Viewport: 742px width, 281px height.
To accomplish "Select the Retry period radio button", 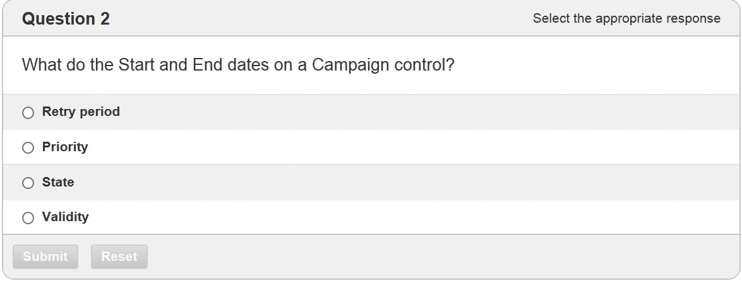I will point(28,113).
